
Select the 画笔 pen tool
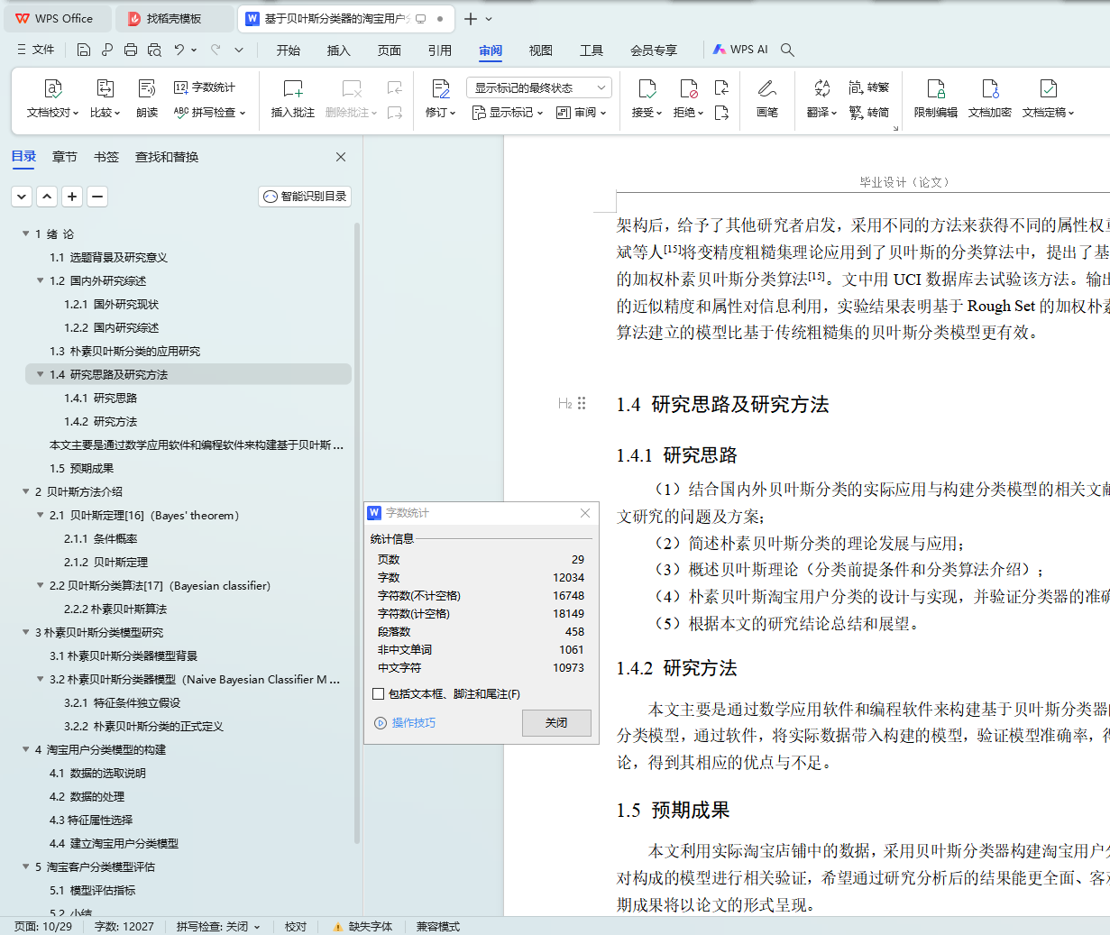click(767, 99)
